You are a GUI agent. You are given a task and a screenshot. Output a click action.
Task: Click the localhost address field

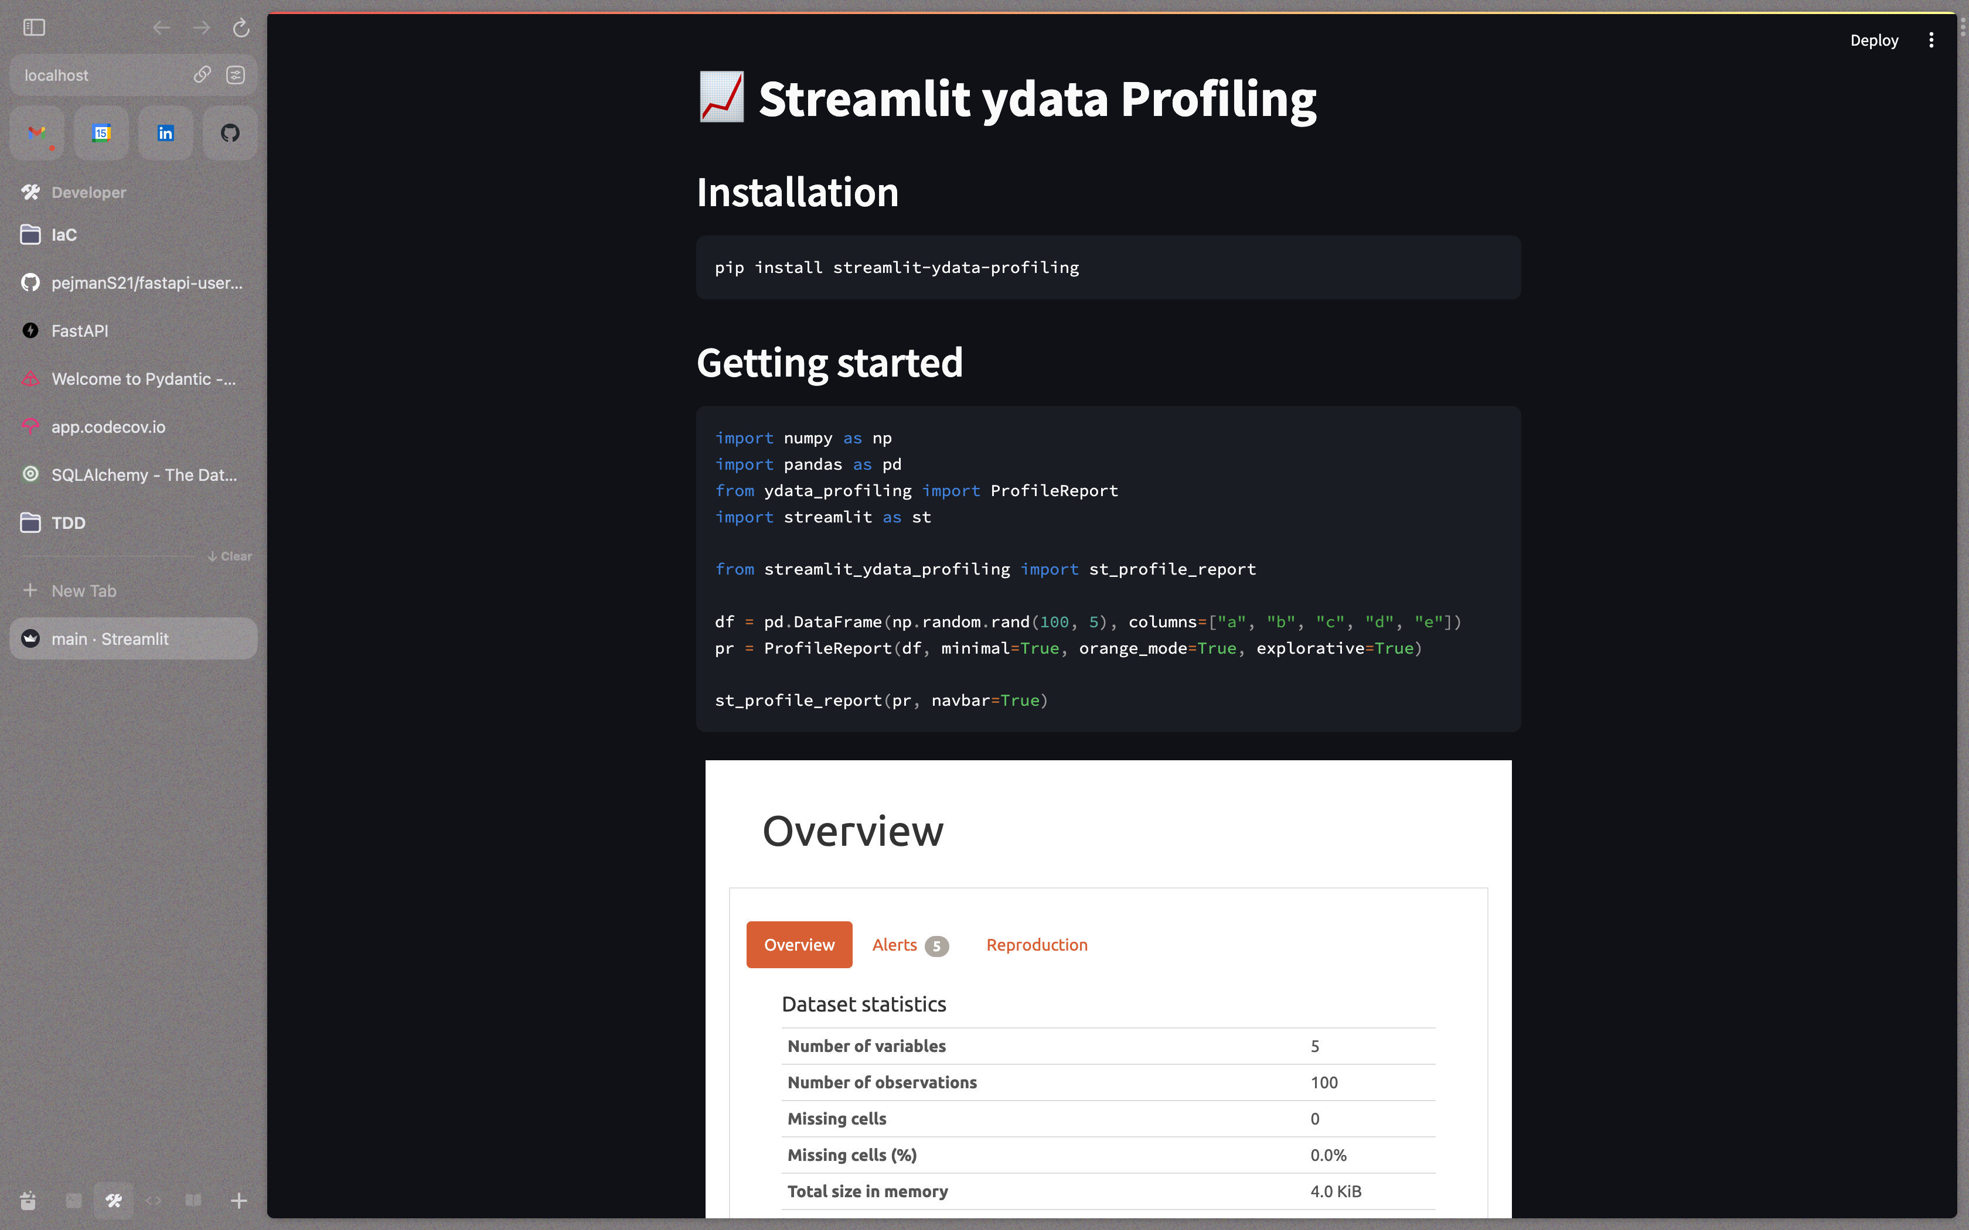point(98,75)
